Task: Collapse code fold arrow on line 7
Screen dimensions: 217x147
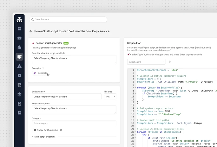Action: [135, 88]
